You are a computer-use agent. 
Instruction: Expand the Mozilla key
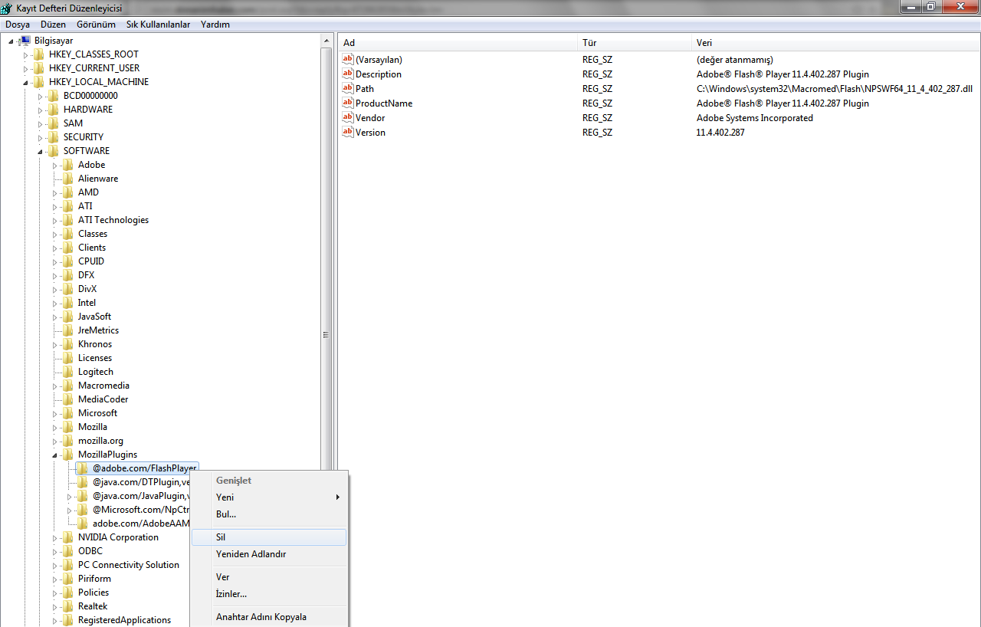click(x=54, y=427)
